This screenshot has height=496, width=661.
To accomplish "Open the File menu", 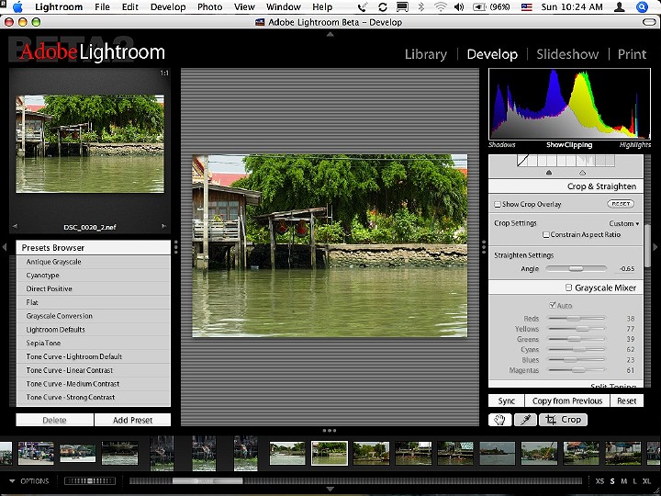I will click(x=102, y=6).
